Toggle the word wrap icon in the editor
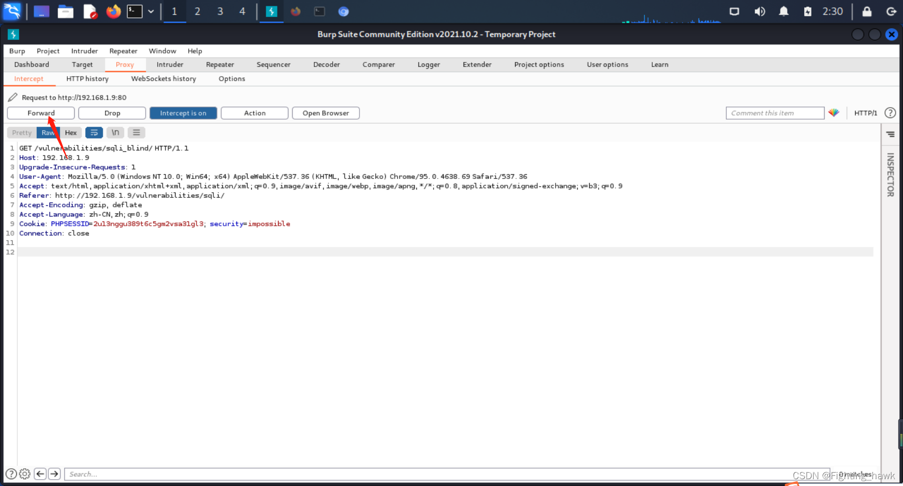 tap(94, 133)
